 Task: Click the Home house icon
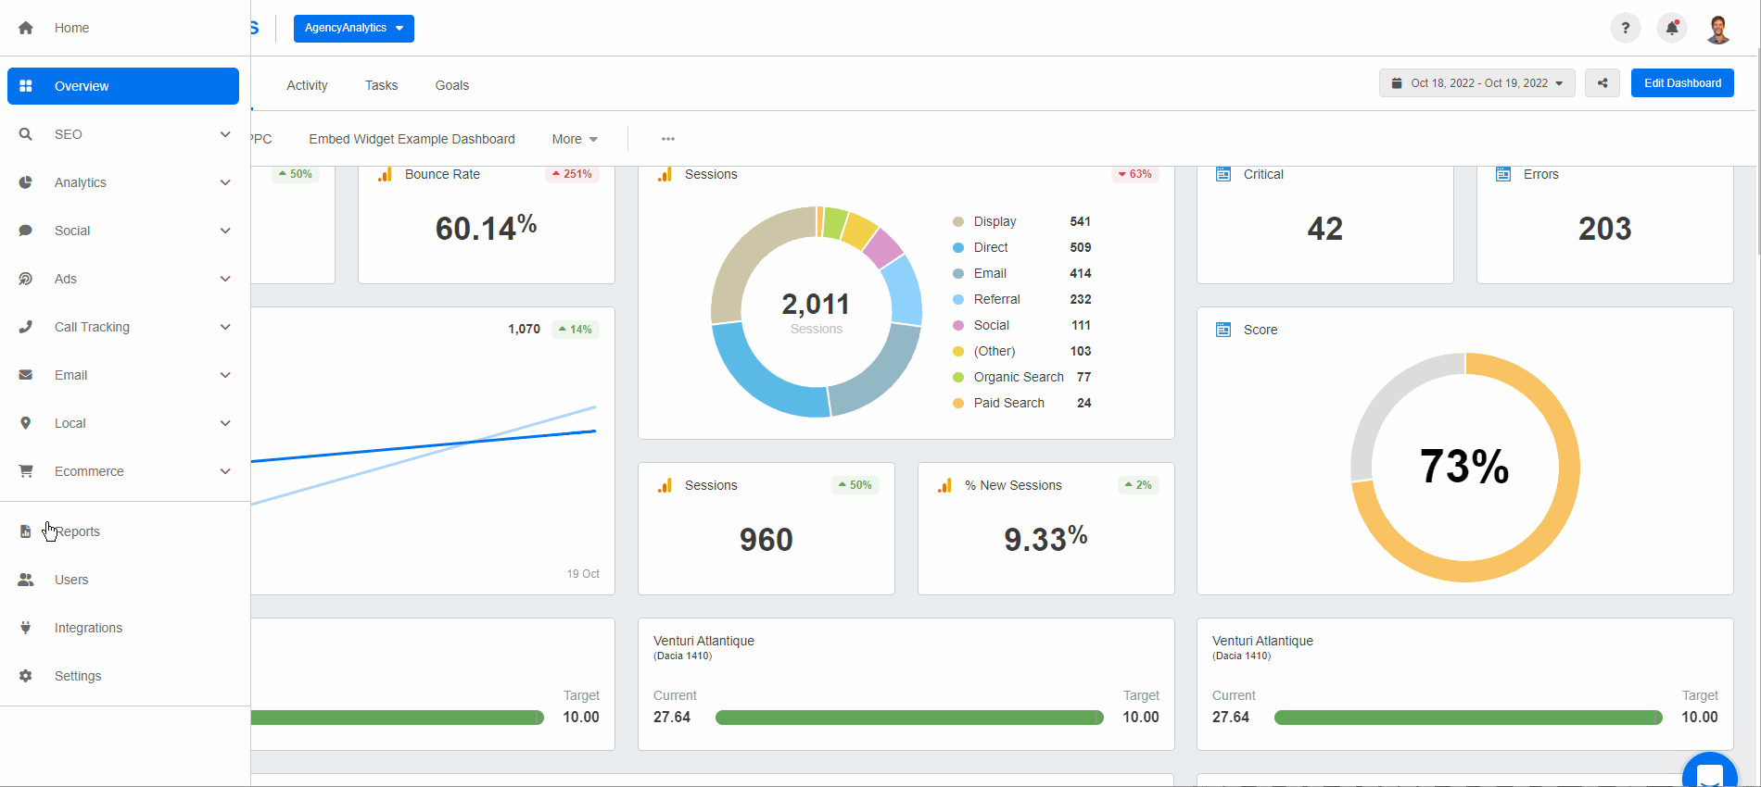[x=26, y=28]
